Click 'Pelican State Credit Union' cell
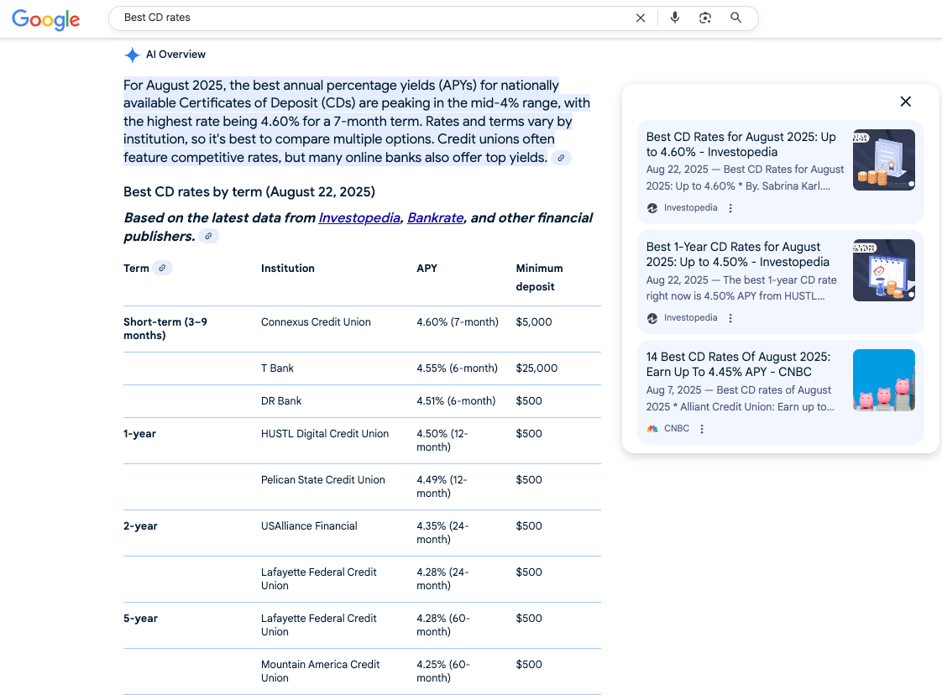 tap(323, 480)
